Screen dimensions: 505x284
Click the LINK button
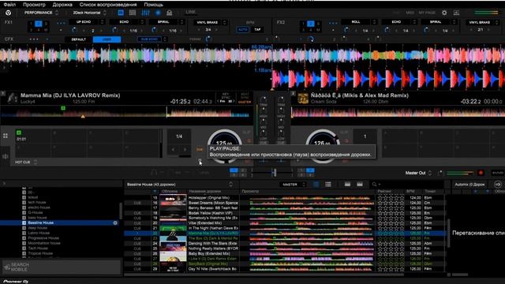point(191,13)
